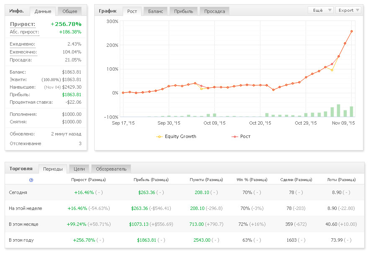Click the Пункты (Разница) column header

point(206,180)
